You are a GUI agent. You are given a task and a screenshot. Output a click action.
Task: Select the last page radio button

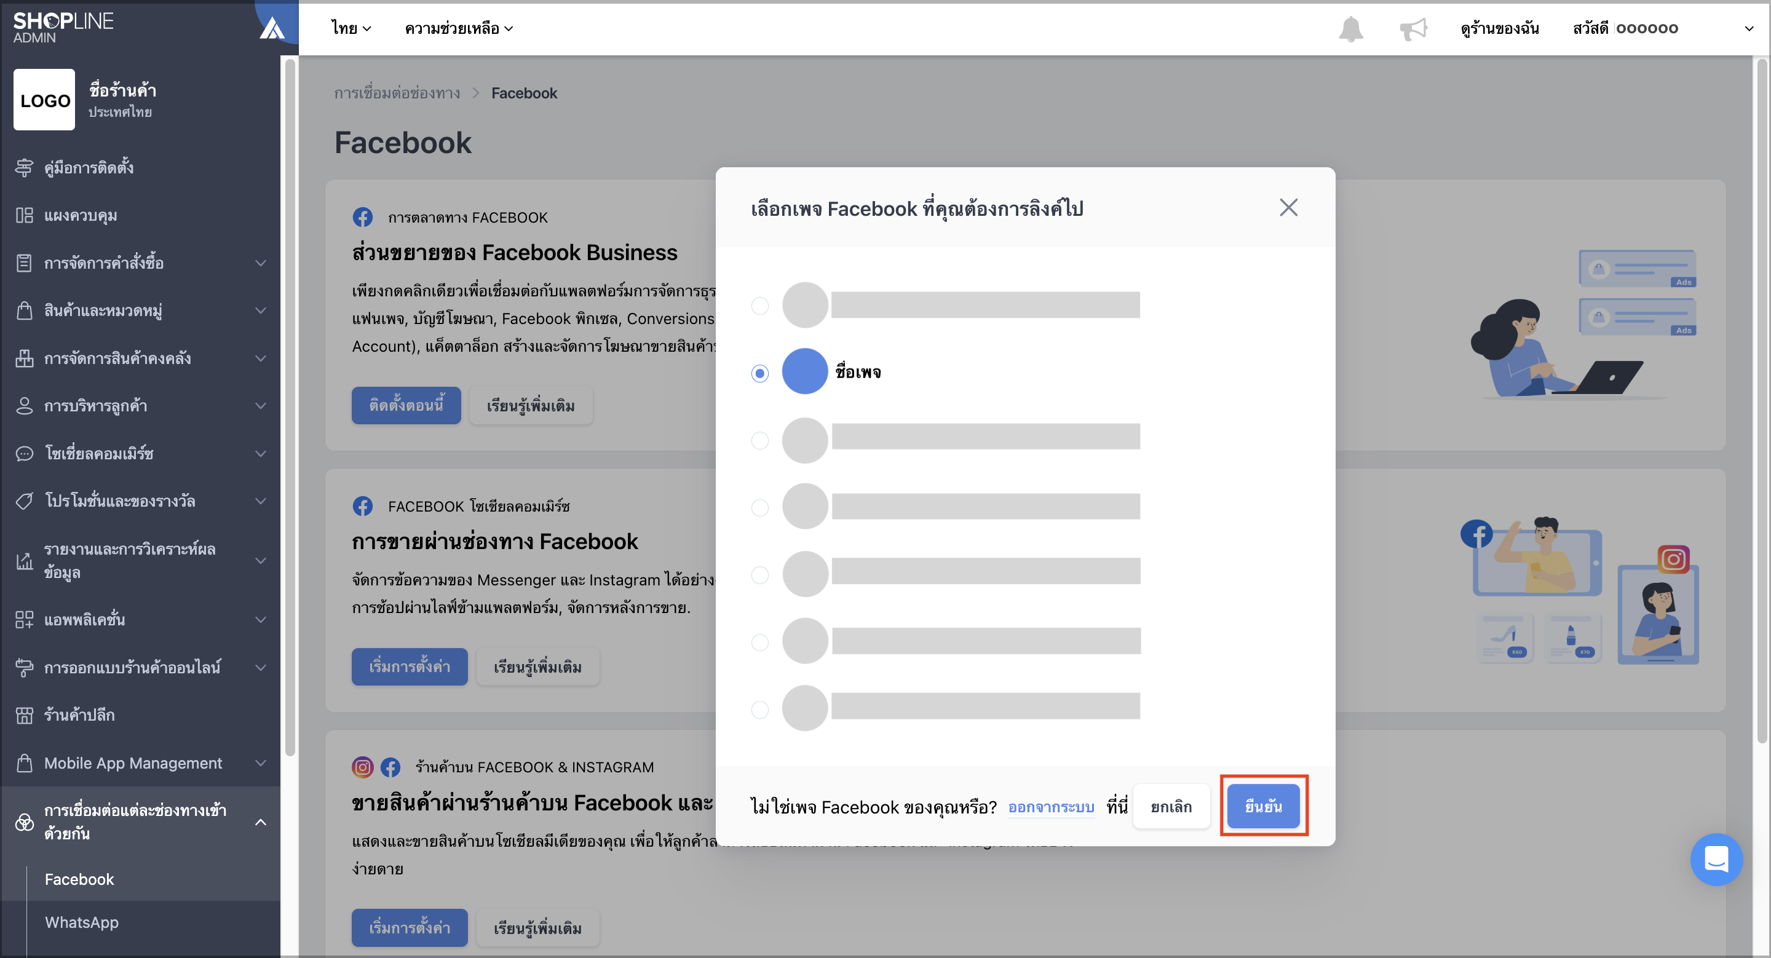coord(759,709)
